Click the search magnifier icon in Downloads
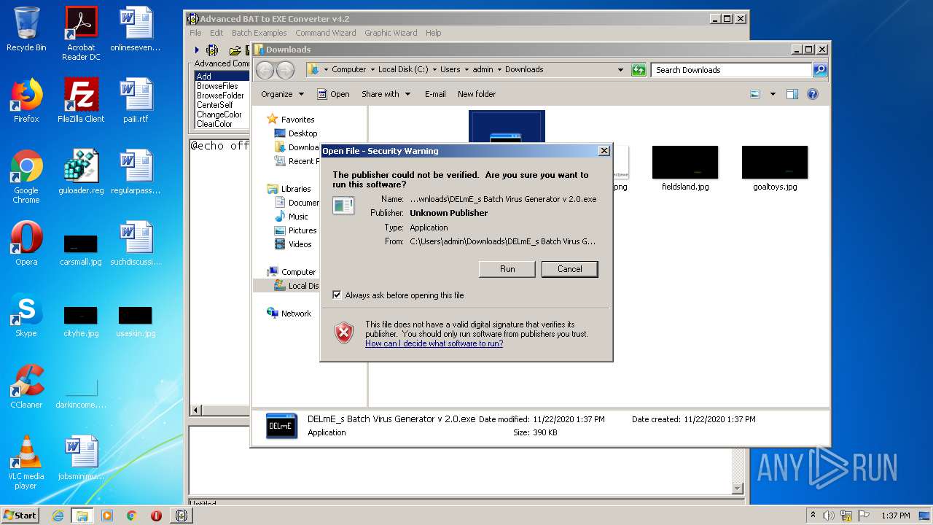Image resolution: width=933 pixels, height=525 pixels. pyautogui.click(x=820, y=70)
